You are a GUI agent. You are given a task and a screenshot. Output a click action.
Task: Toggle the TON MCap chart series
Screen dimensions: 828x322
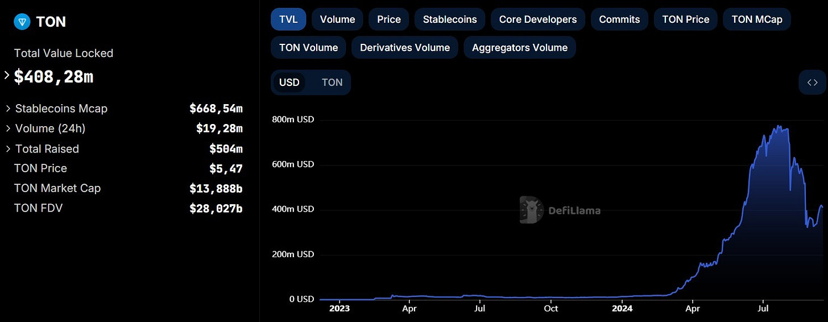(x=757, y=19)
